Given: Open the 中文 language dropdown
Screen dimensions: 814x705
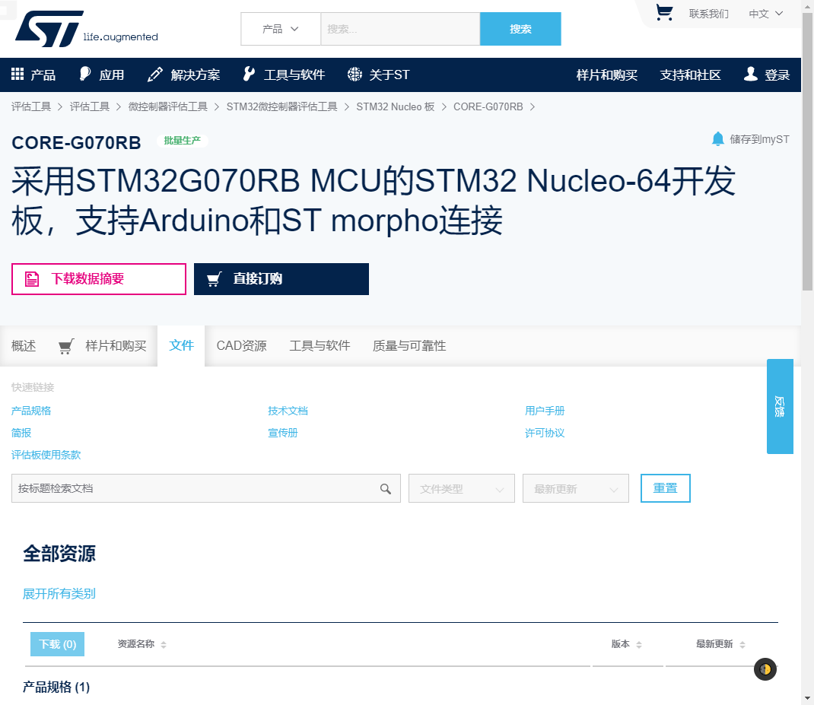Looking at the screenshot, I should click(x=765, y=14).
